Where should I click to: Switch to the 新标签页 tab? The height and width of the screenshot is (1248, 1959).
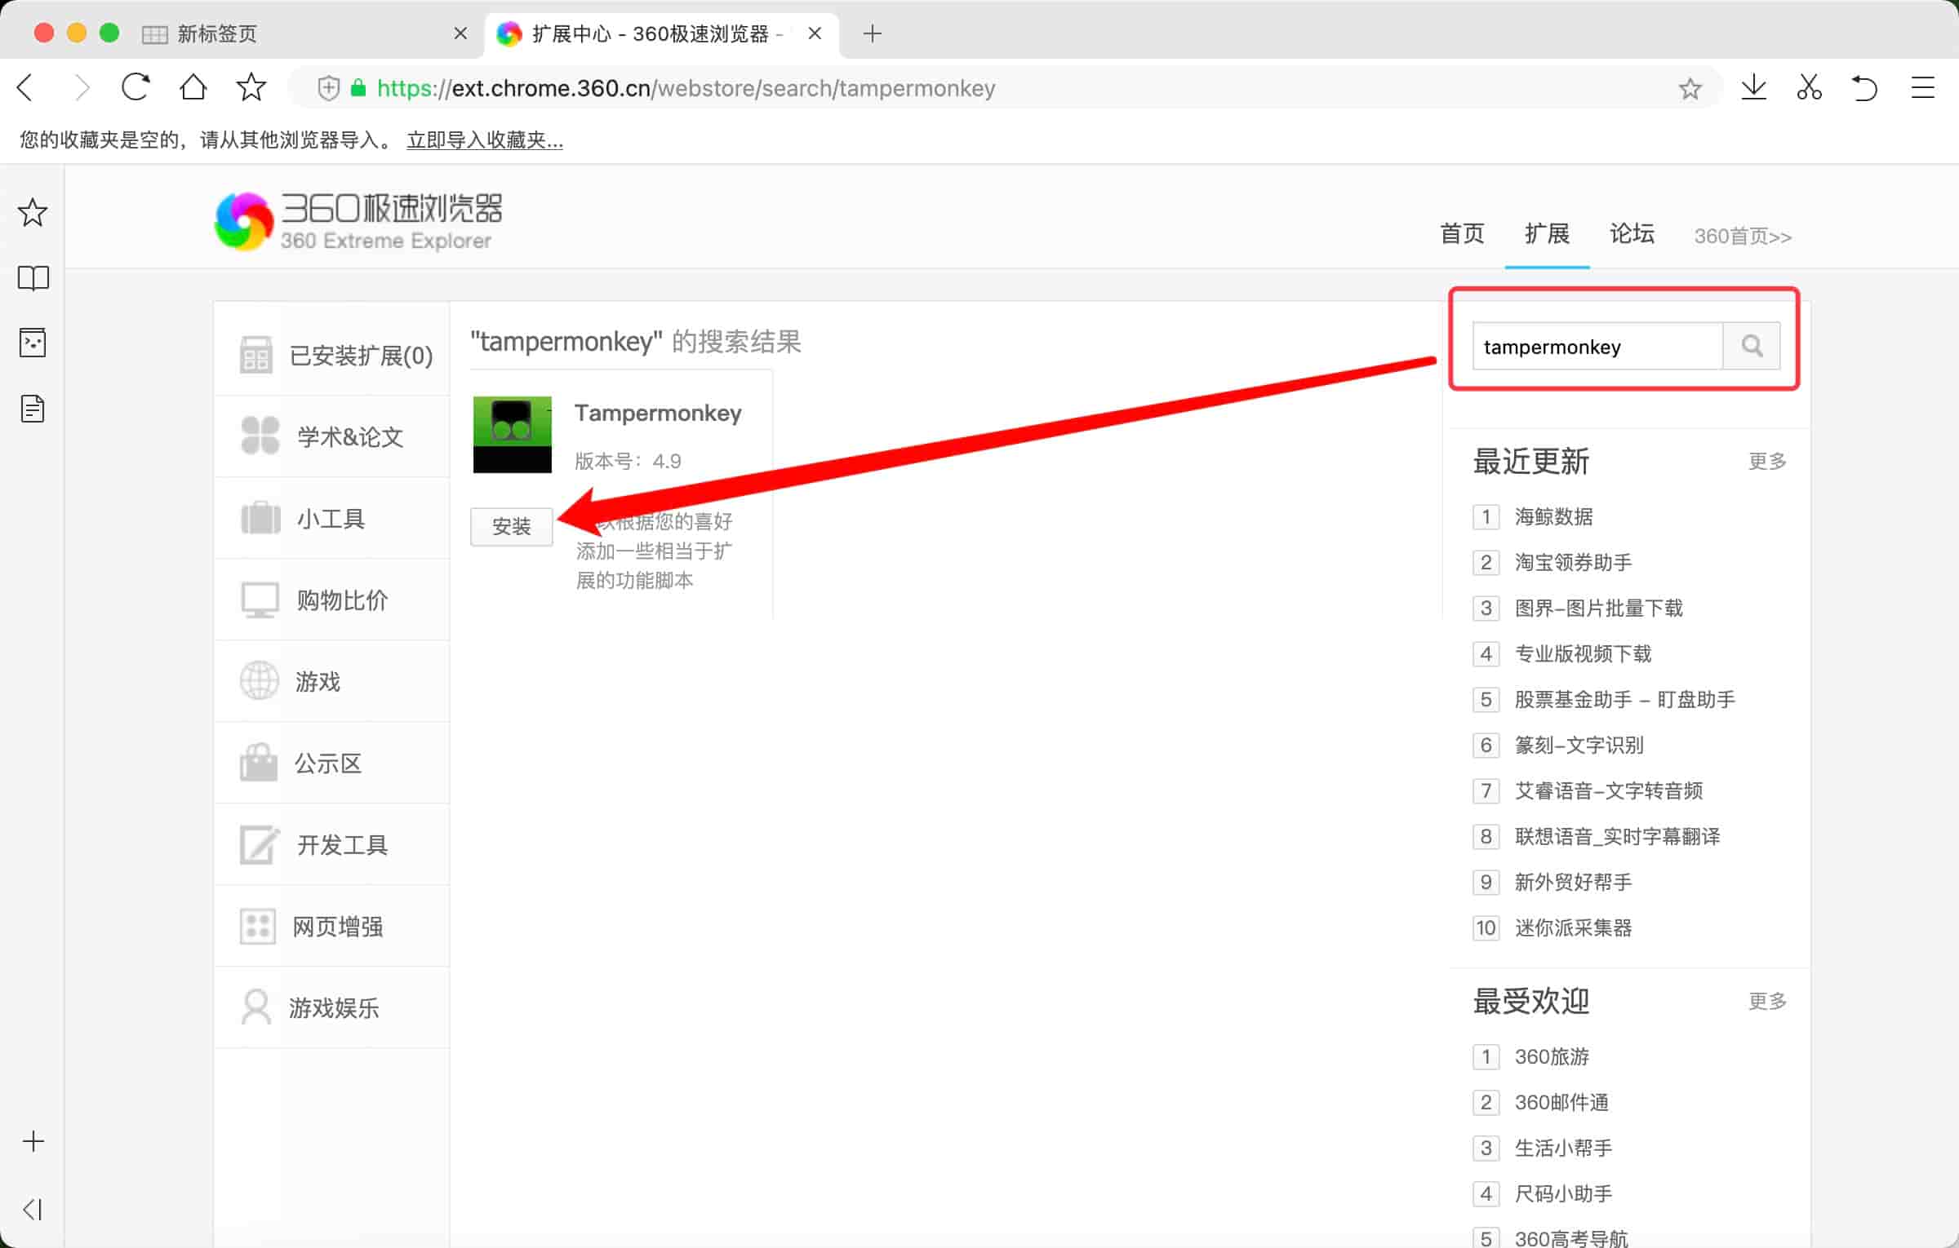click(217, 33)
